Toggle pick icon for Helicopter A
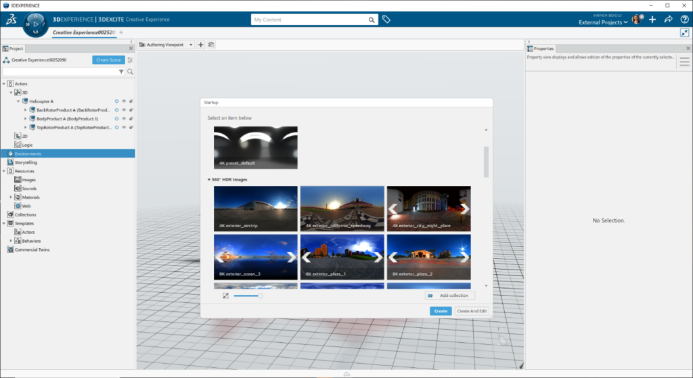This screenshot has height=378, width=693. pos(131,101)
